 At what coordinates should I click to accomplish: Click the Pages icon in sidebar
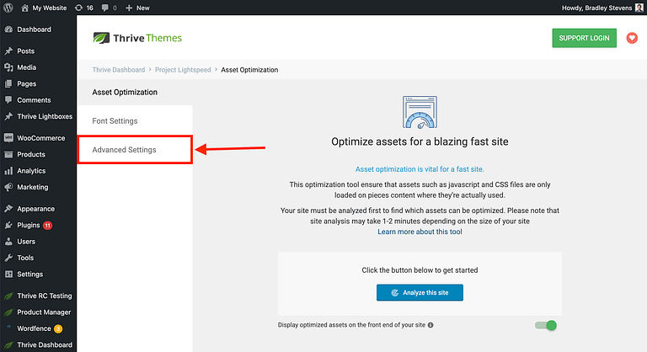coord(8,83)
